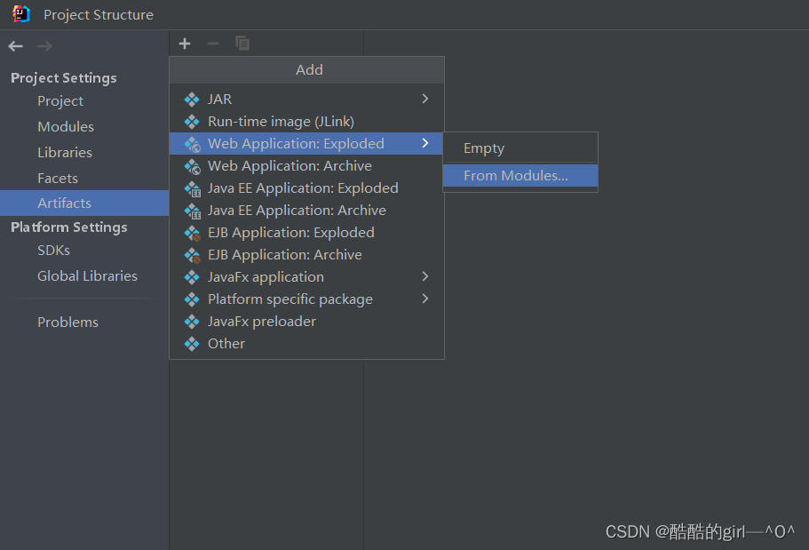
Task: Click the JAR artifact icon
Action: 192,100
